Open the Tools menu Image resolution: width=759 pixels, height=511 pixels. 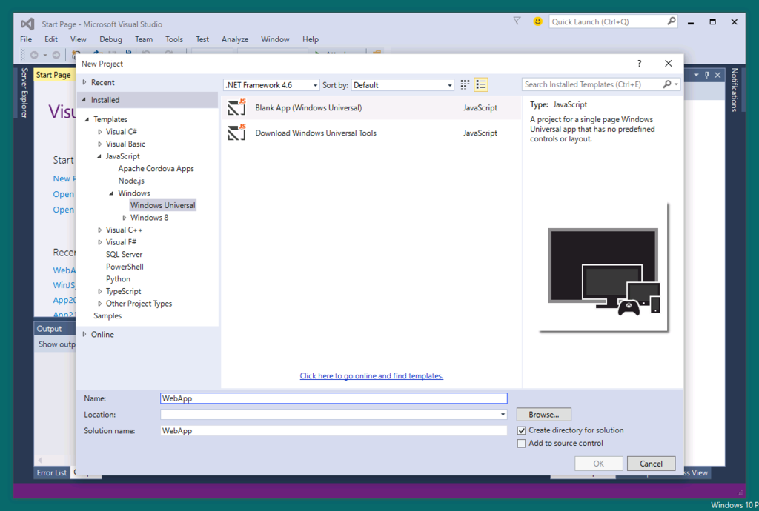click(x=174, y=39)
